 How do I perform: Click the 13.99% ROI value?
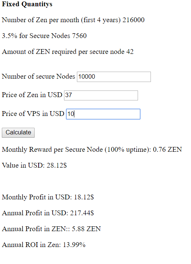(x=74, y=245)
